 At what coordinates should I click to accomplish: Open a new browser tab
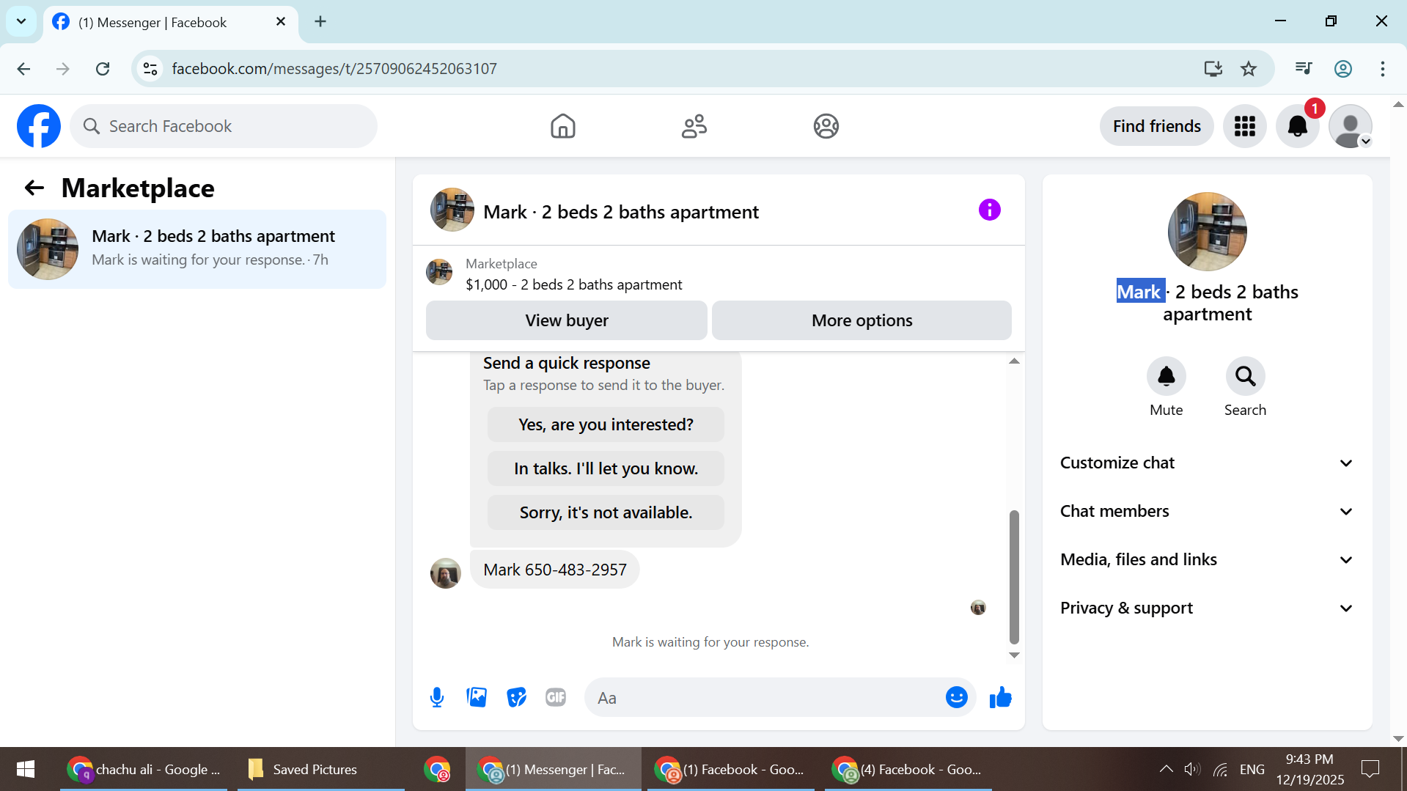(320, 21)
